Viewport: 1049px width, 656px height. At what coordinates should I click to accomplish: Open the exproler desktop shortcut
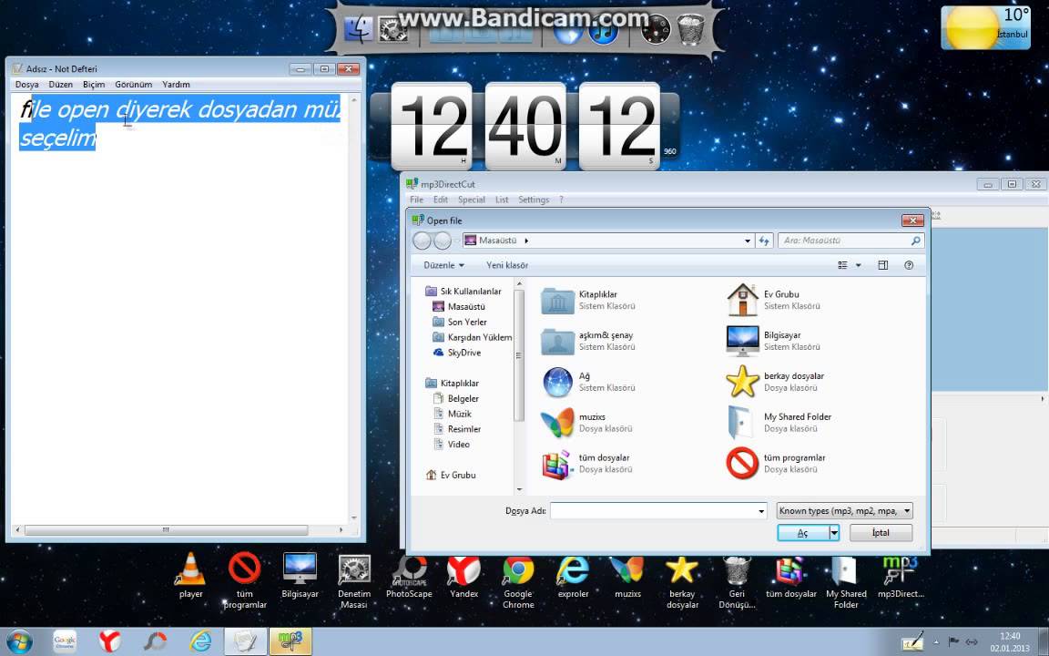[x=574, y=576]
